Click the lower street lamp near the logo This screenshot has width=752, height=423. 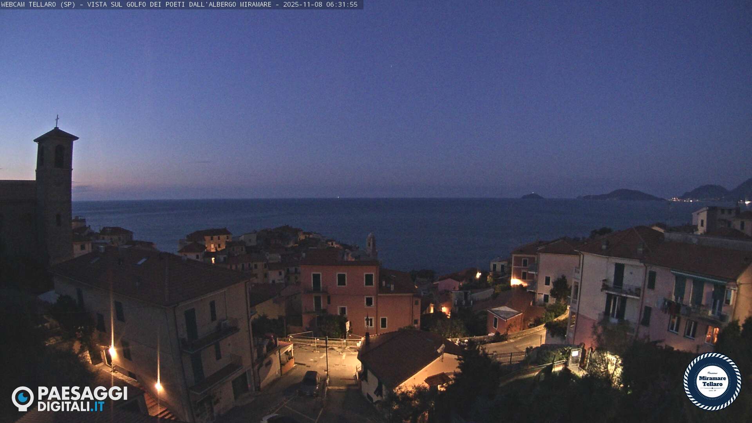pos(158,387)
